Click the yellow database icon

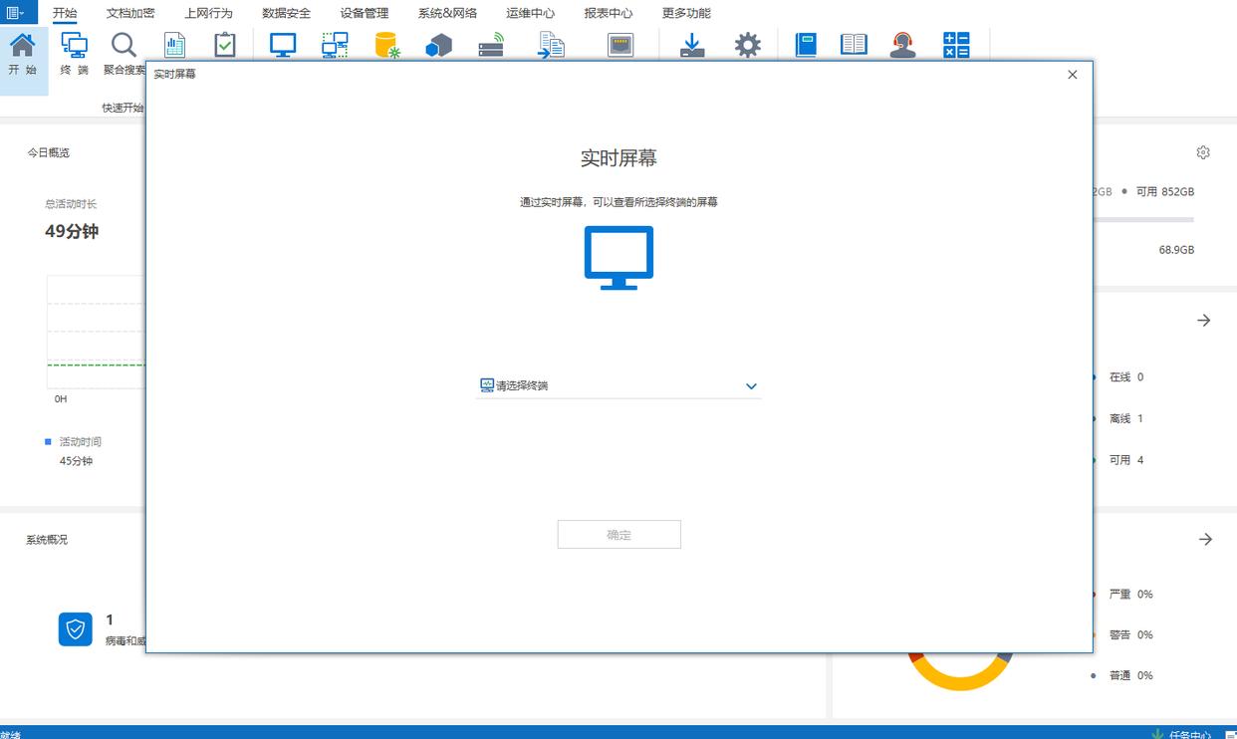point(387,46)
